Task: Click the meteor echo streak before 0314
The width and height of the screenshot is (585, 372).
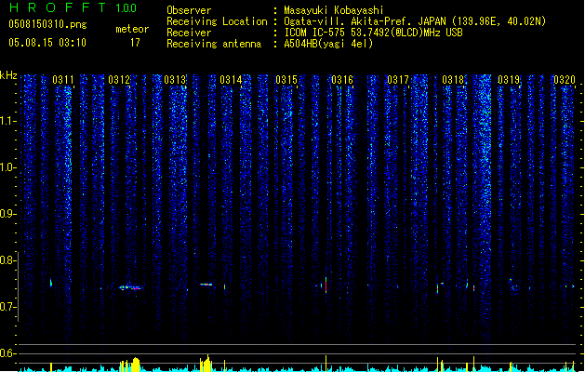Action: click(206, 285)
